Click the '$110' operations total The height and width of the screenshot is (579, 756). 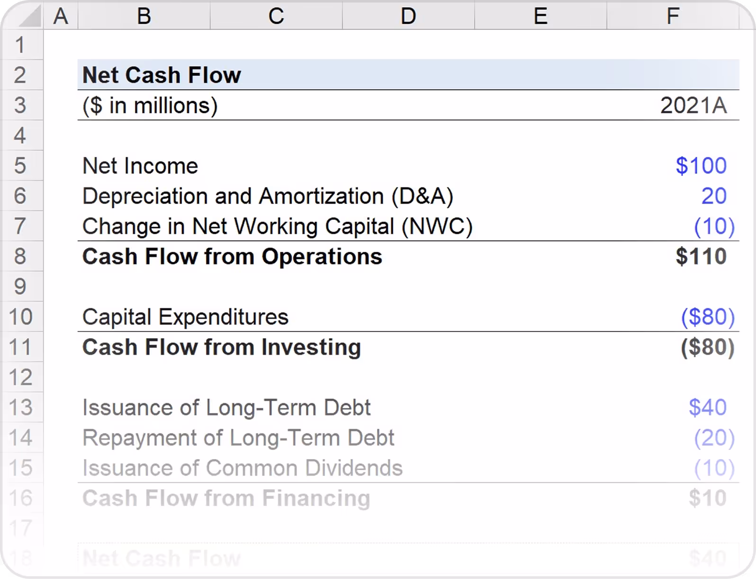tap(701, 256)
